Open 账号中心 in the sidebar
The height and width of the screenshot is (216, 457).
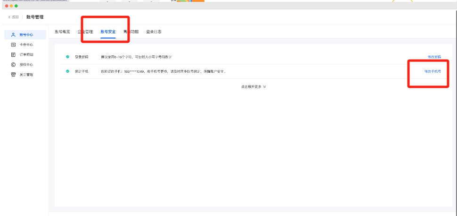(25, 35)
